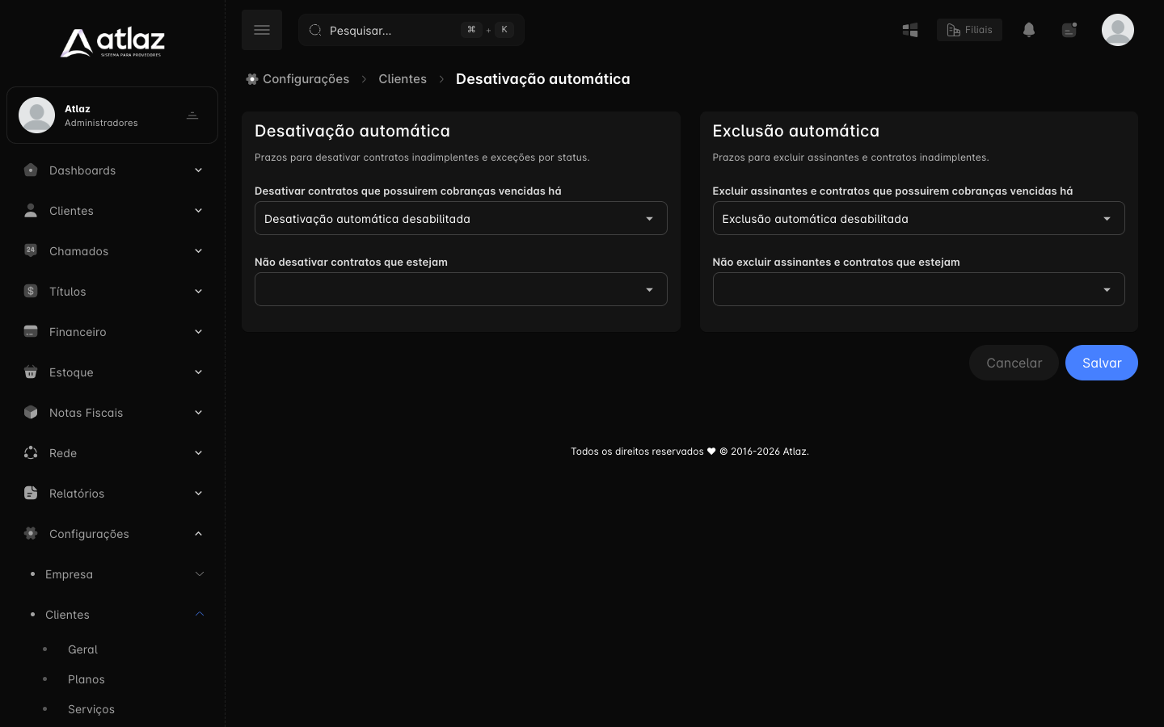Image resolution: width=1164 pixels, height=727 pixels.
Task: Click the Notas Fiscais cube icon
Action: point(31,412)
